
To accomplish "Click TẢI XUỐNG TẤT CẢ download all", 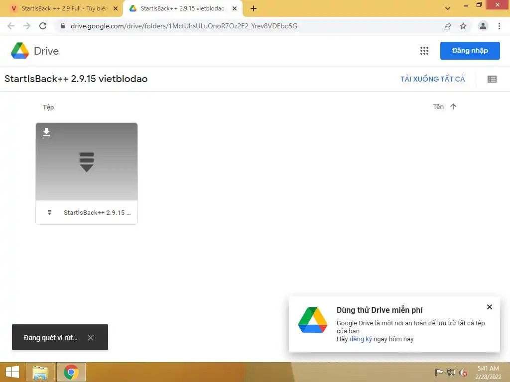I will click(433, 79).
